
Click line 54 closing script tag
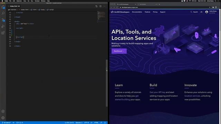20,37
